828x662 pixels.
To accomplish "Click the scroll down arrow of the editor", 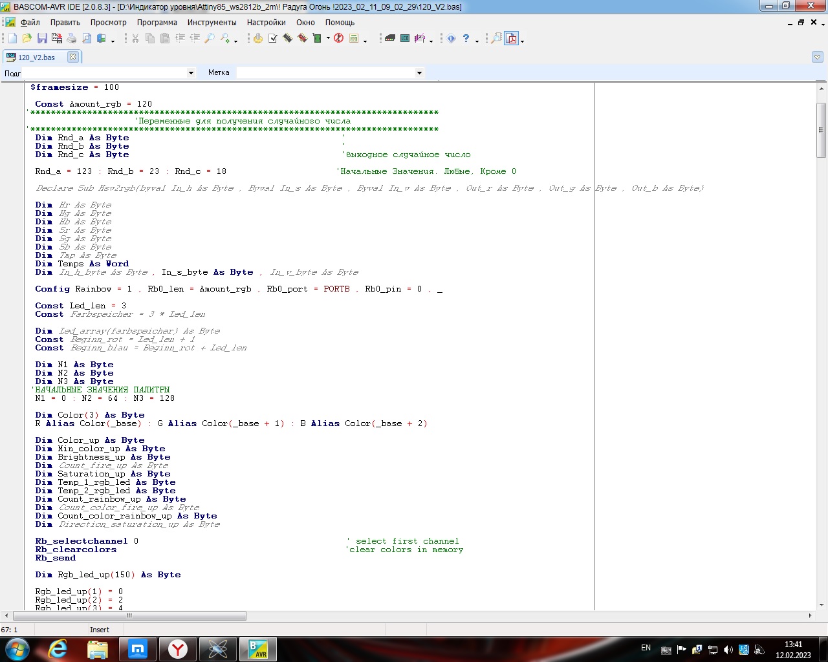I will [822, 605].
